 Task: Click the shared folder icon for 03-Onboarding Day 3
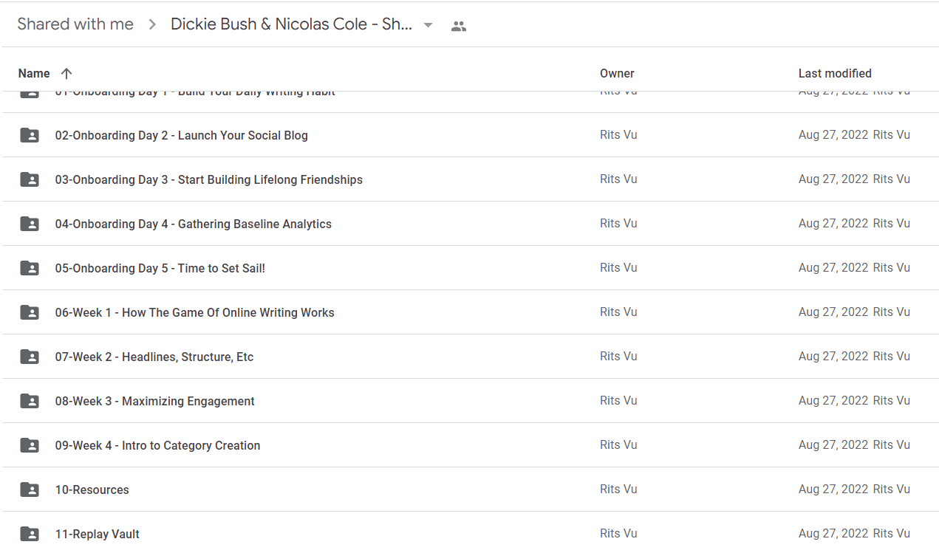coord(30,179)
